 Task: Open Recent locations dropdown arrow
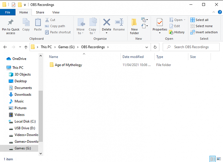(x=20, y=47)
